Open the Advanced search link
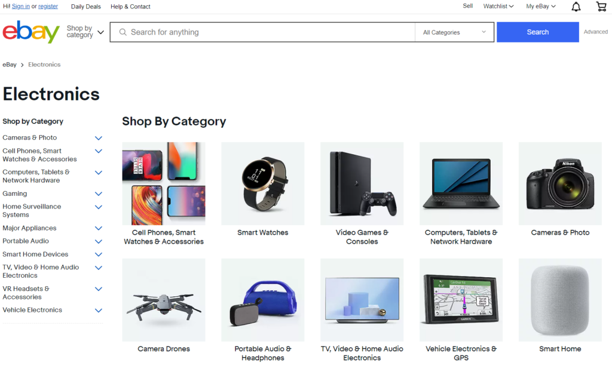Image resolution: width=612 pixels, height=365 pixels. 595,32
